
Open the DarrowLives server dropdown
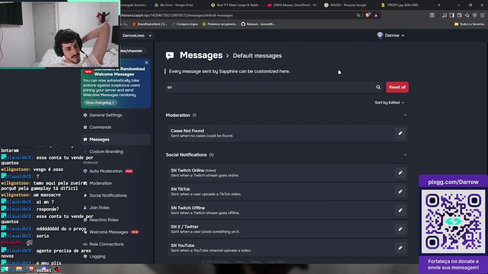137,35
